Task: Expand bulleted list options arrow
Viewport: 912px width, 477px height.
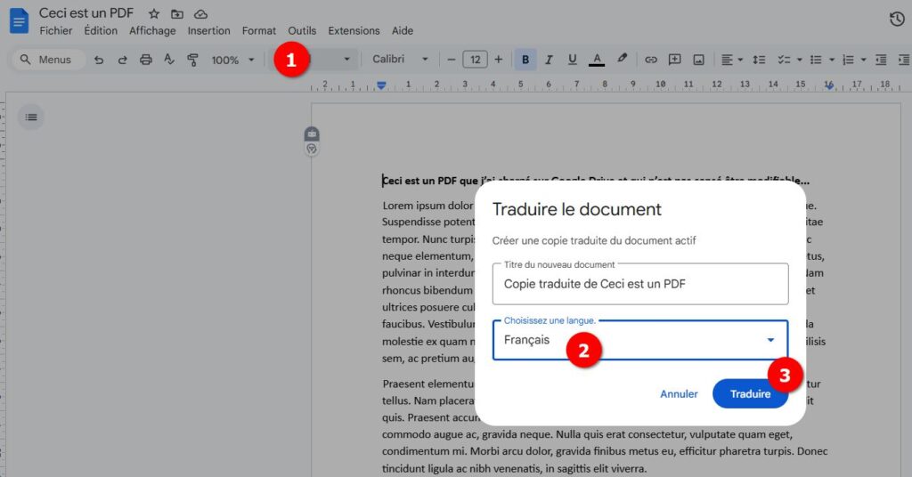Action: (x=832, y=60)
